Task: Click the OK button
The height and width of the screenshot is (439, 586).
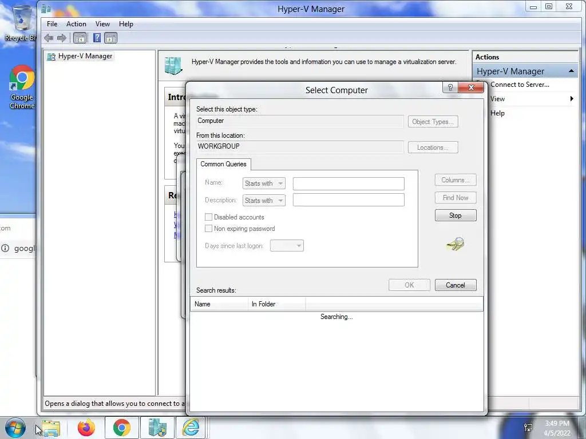Action: (x=409, y=285)
